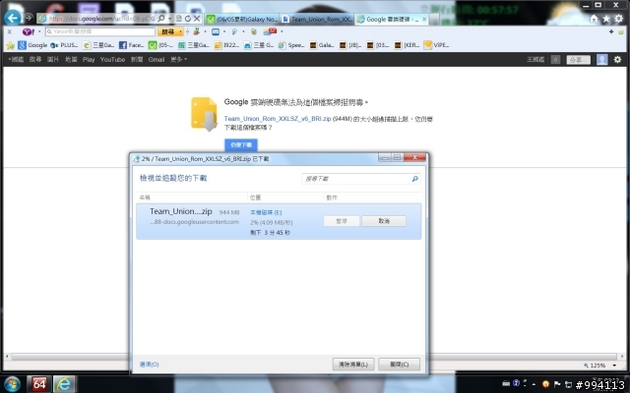630x393 pixels.
Task: Open the Yahoo weather icon dropdown arrow
Action: click(282, 31)
